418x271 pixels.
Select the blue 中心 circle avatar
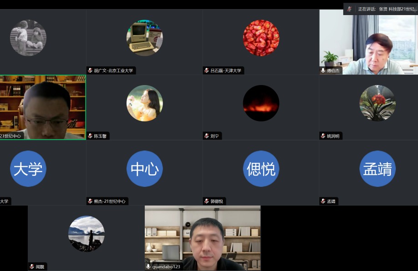pos(144,169)
